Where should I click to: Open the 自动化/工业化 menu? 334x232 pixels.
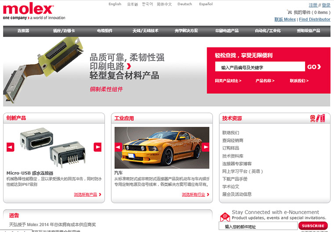[268, 31]
